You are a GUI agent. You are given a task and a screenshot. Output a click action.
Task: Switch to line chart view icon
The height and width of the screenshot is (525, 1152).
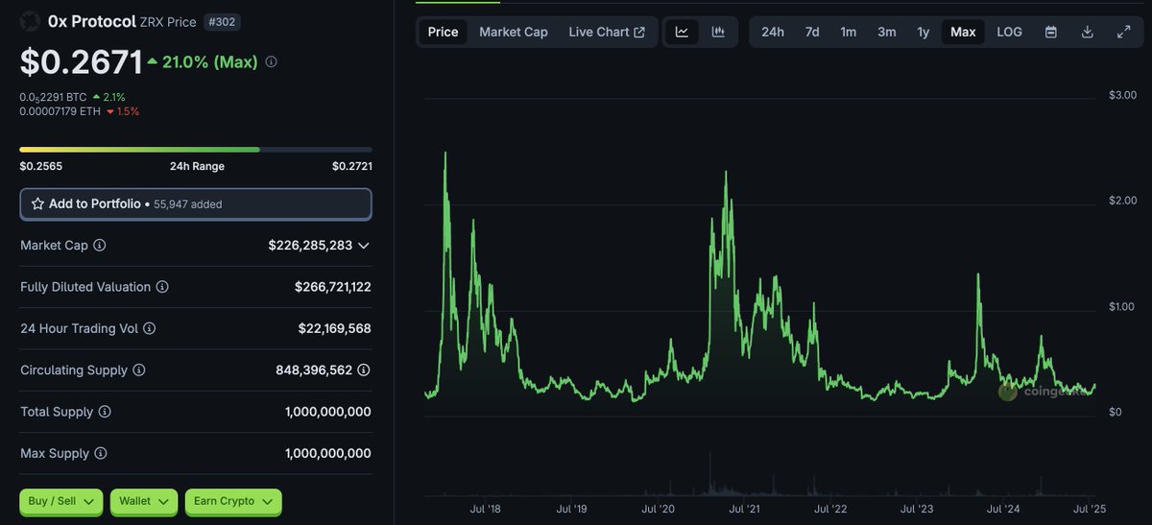tap(682, 32)
